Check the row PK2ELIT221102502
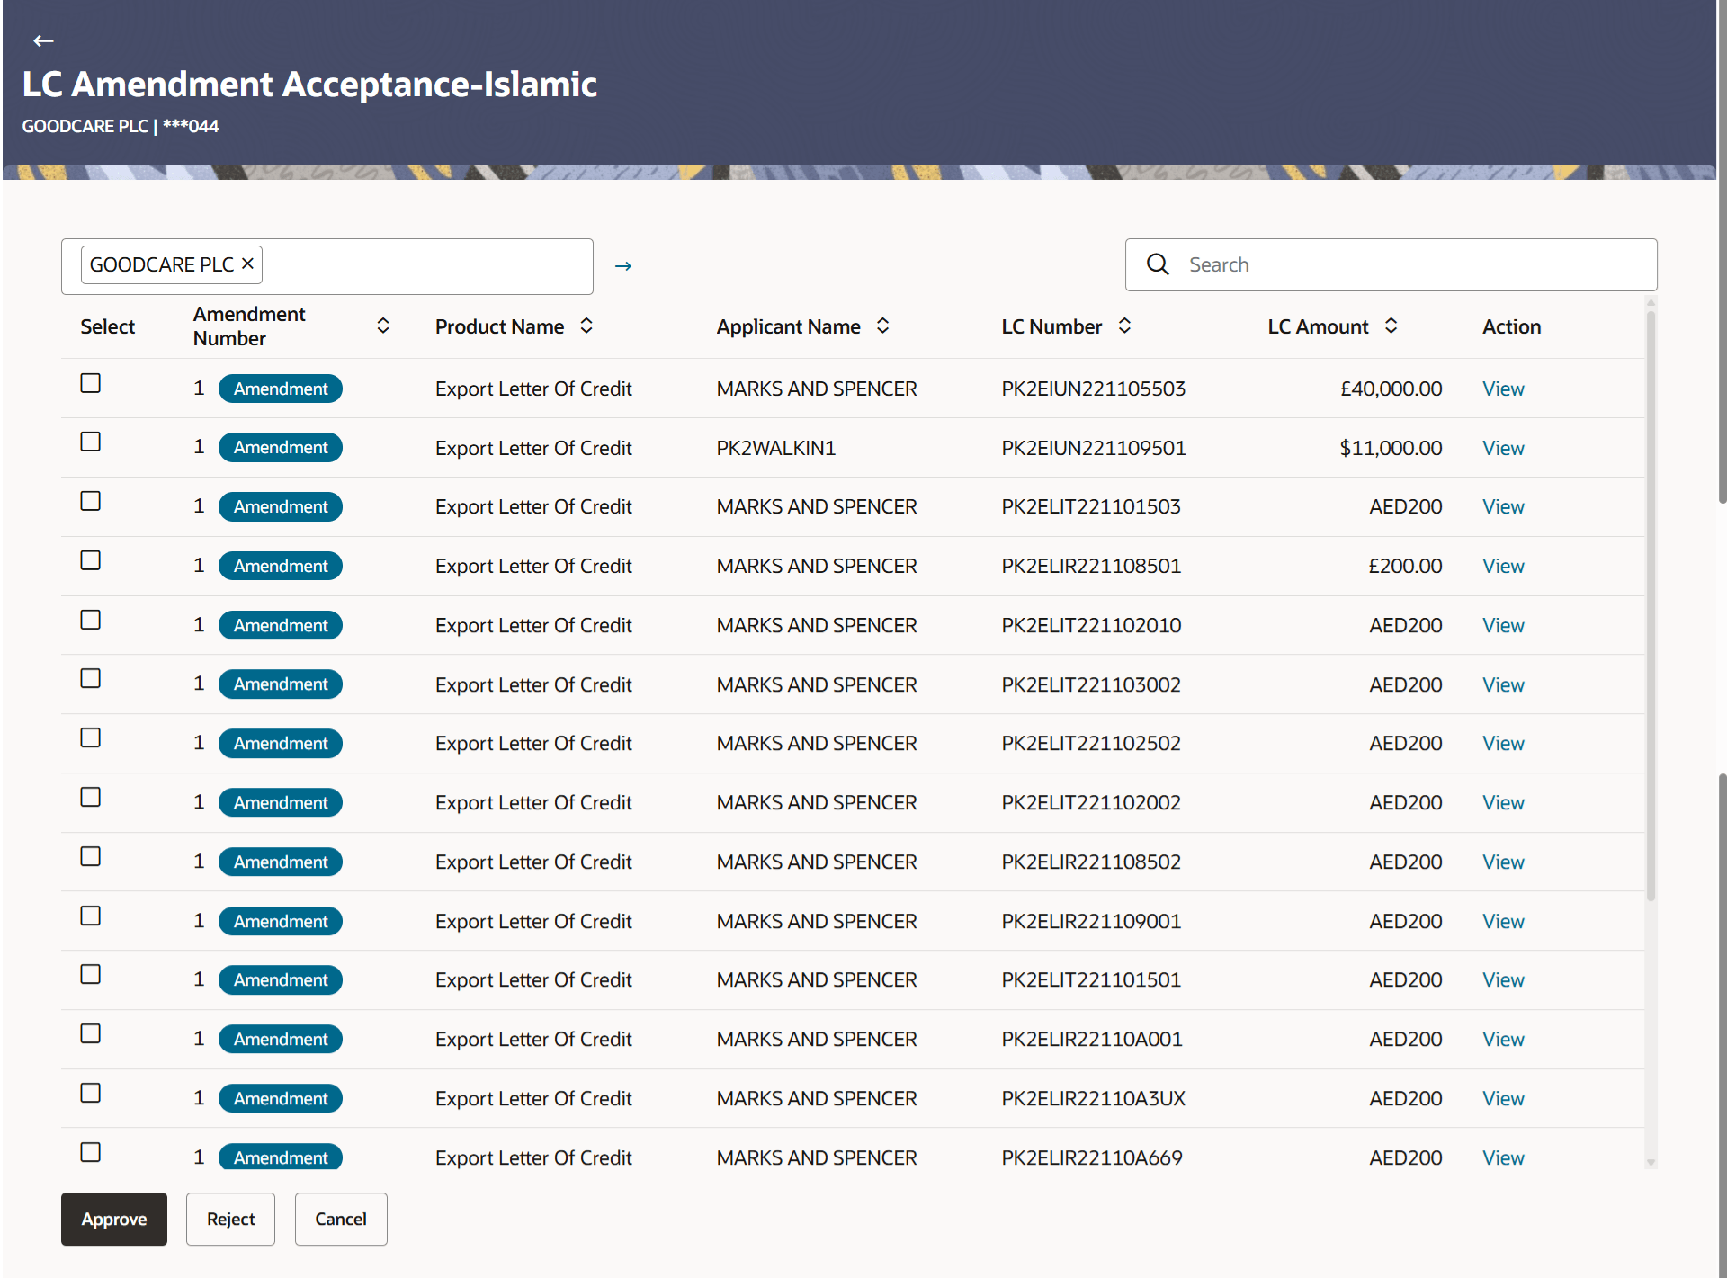The image size is (1727, 1278). click(90, 737)
